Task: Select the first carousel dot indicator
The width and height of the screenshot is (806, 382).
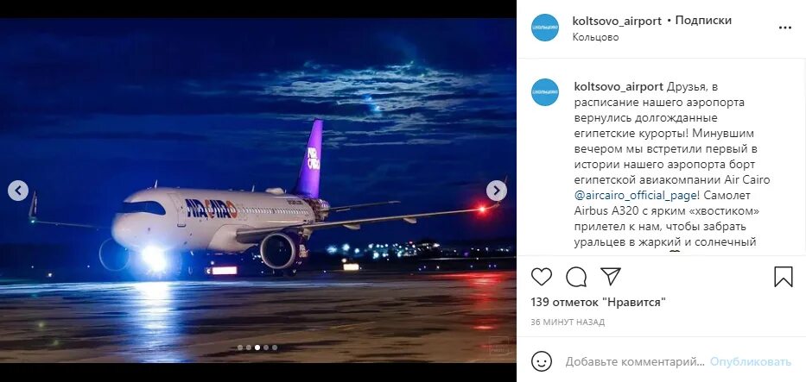Action: [239, 348]
